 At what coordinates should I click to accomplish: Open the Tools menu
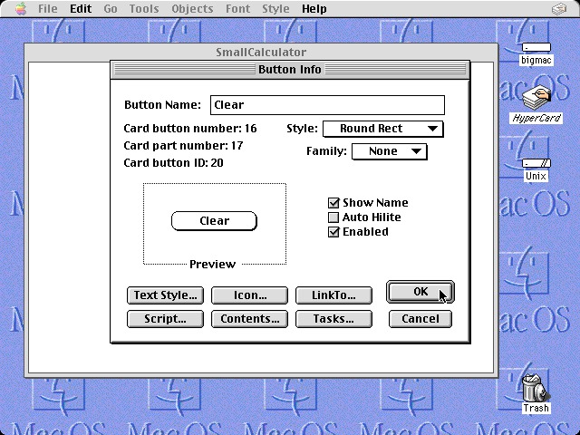144,8
